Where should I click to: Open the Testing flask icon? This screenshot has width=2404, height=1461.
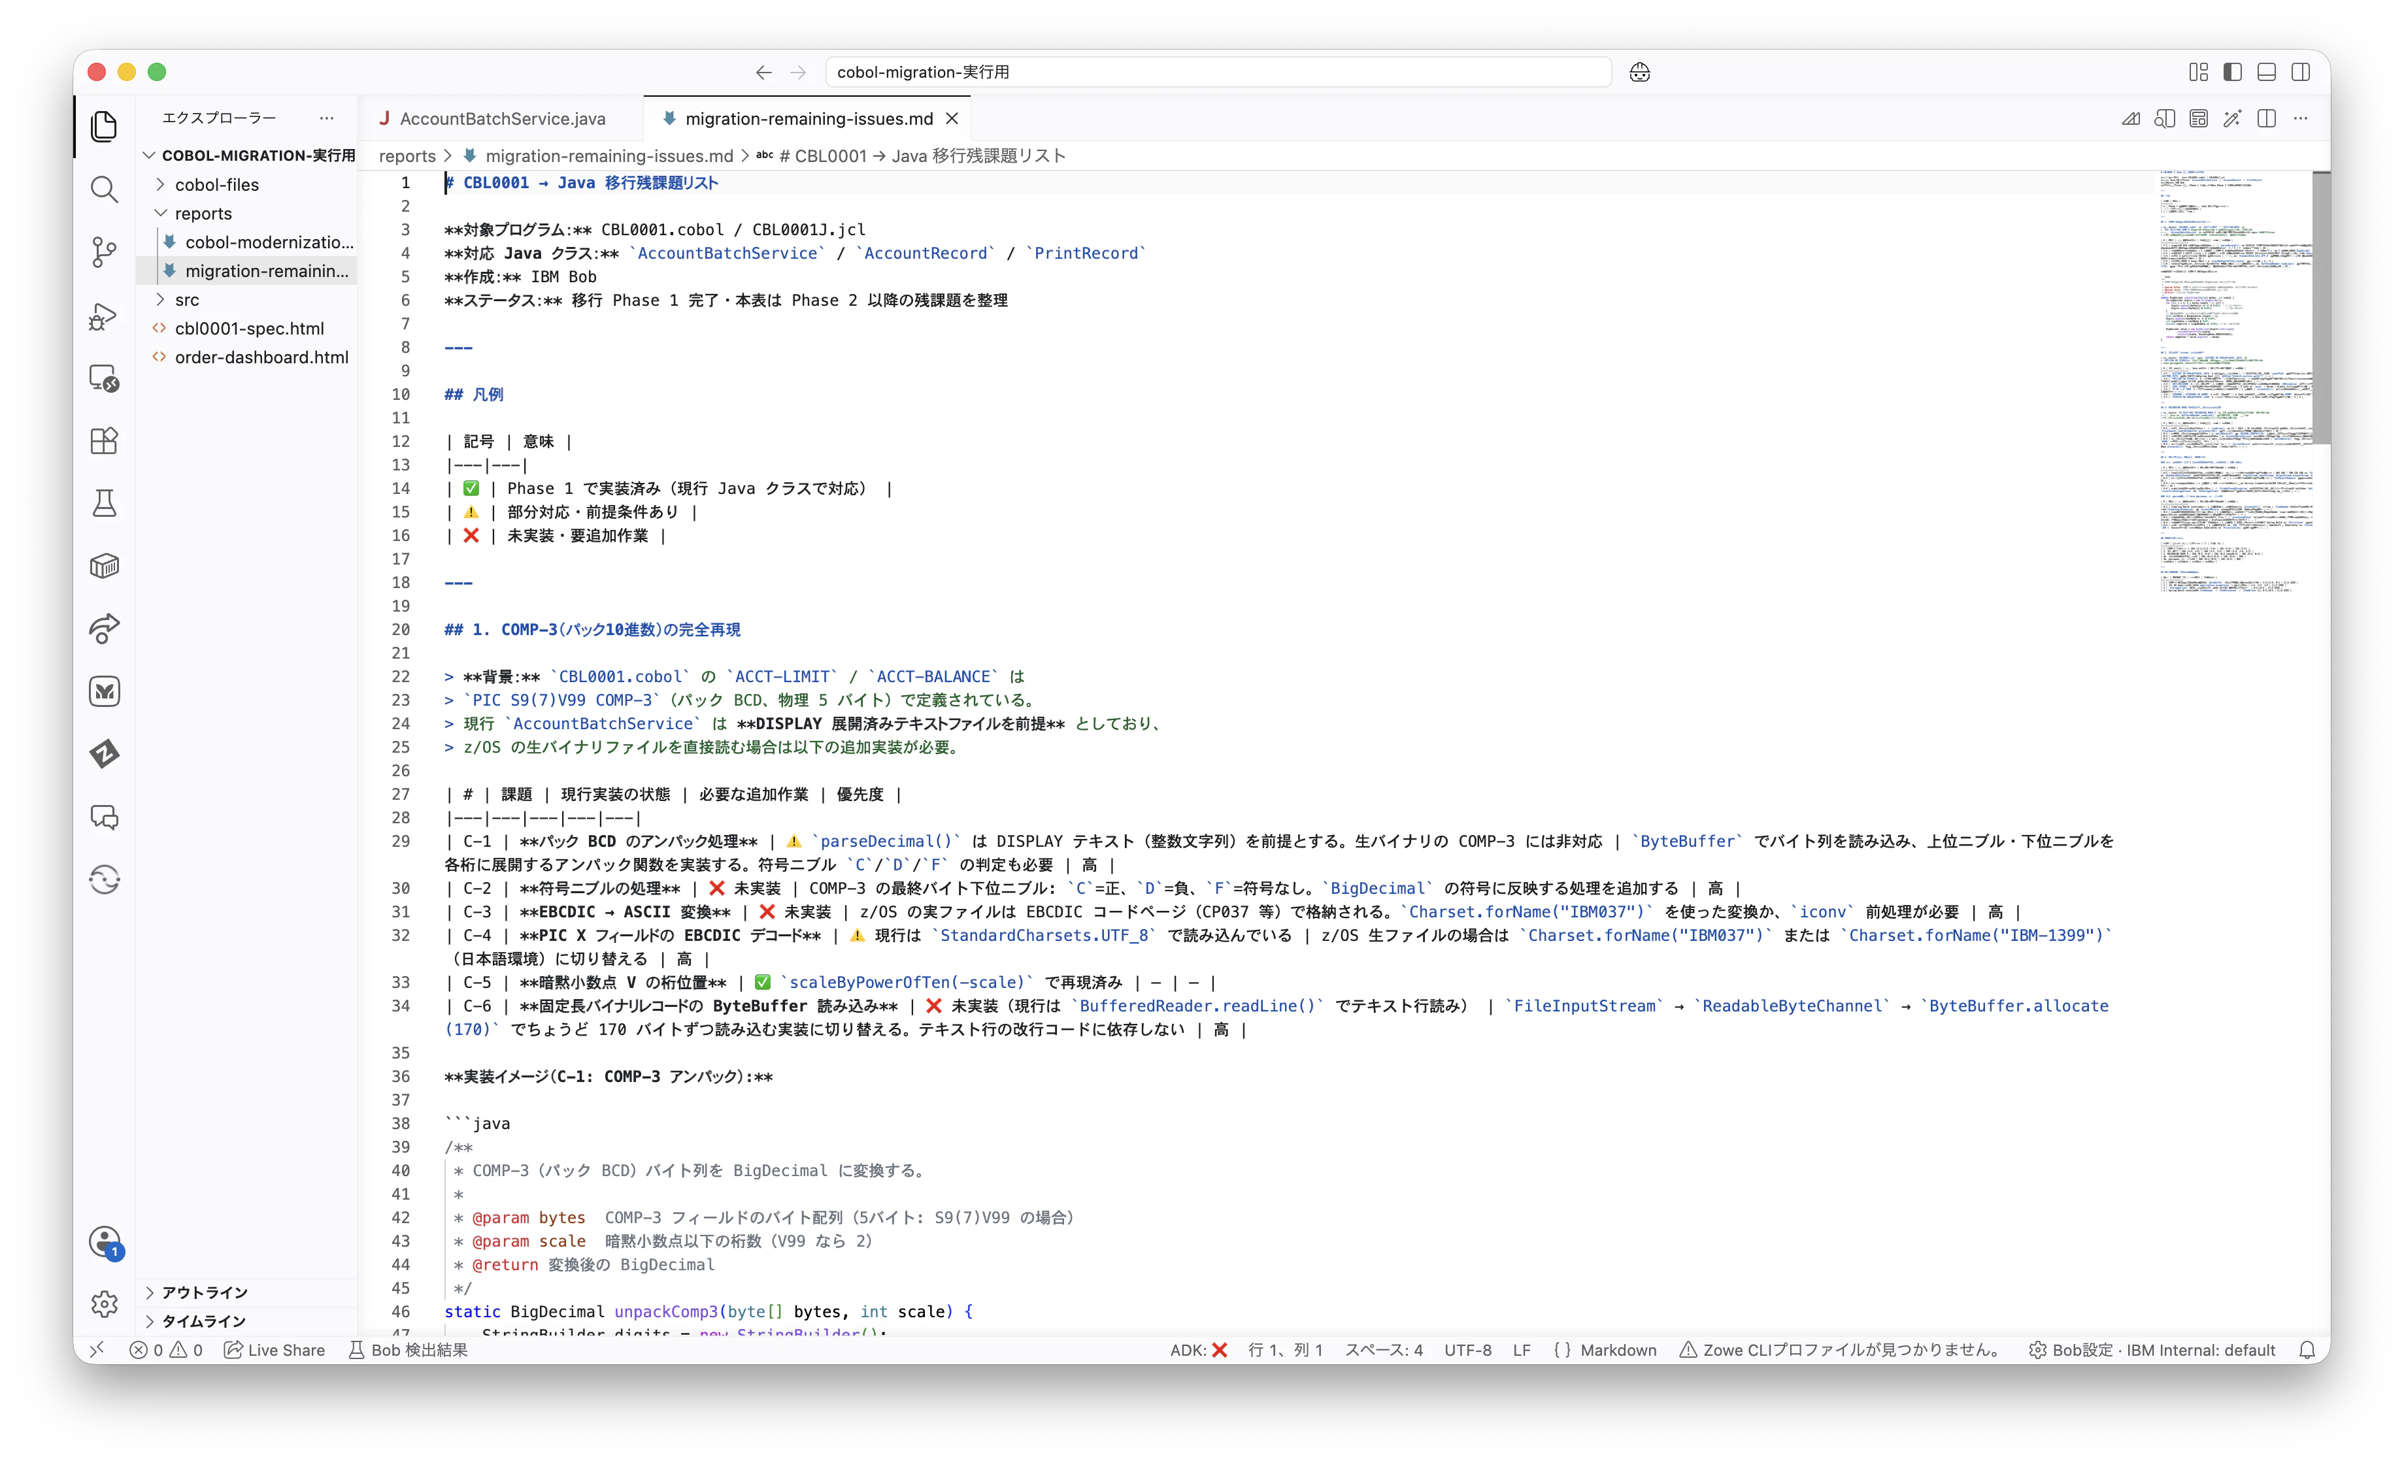point(105,503)
